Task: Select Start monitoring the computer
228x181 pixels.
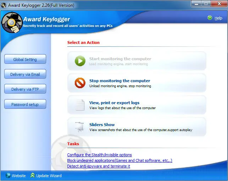Action: coord(137,61)
